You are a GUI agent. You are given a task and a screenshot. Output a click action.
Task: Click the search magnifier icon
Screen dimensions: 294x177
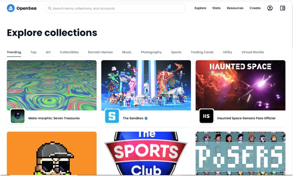pyautogui.click(x=50, y=9)
